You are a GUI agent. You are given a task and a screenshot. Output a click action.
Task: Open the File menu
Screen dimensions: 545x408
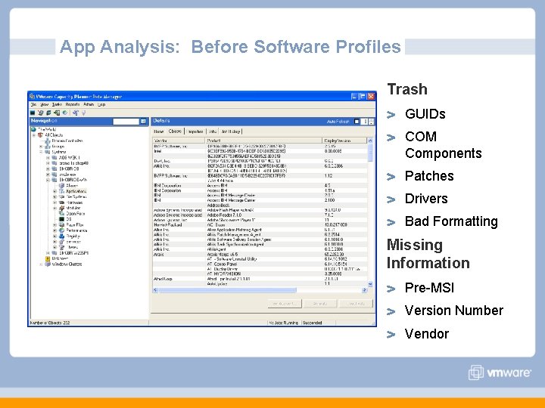33,104
